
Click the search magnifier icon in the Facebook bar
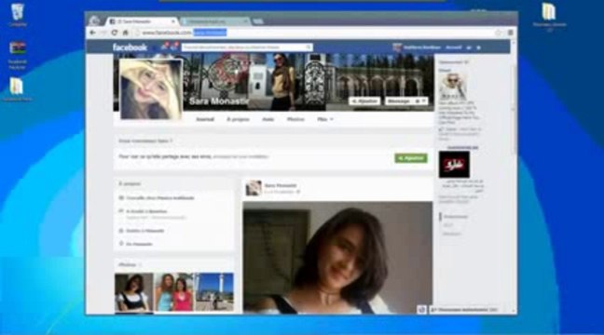click(309, 47)
